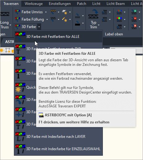
Task: Expand the 3D Farbe dropdown arrow
Action: coord(39,27)
